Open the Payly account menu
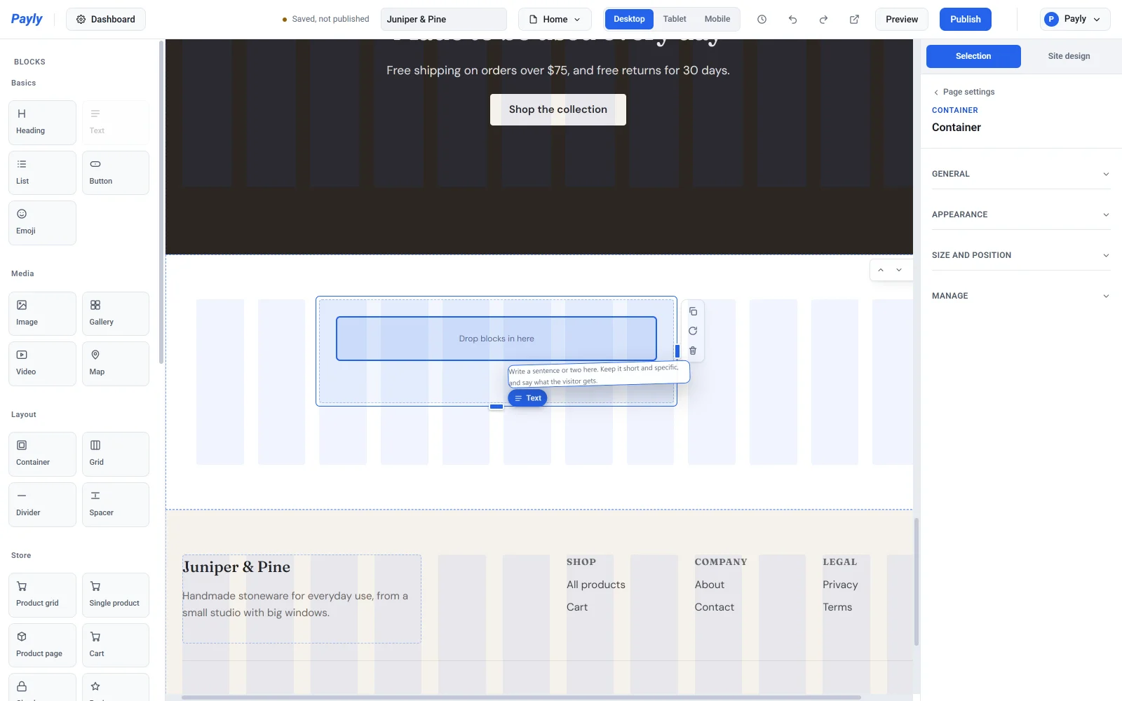This screenshot has height=701, width=1122. 1075,20
